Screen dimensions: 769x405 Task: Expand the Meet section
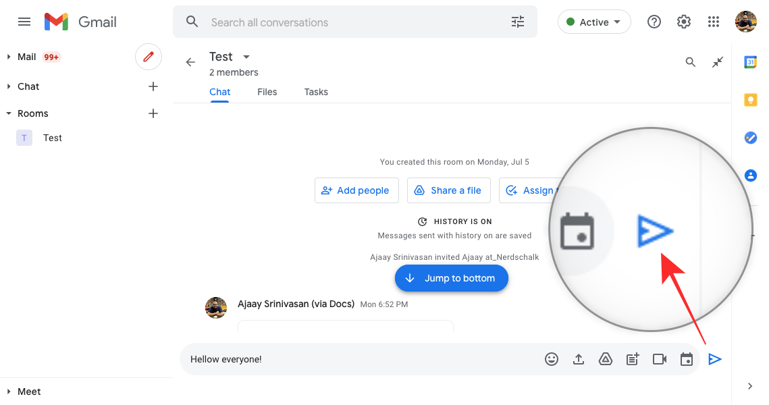point(9,391)
